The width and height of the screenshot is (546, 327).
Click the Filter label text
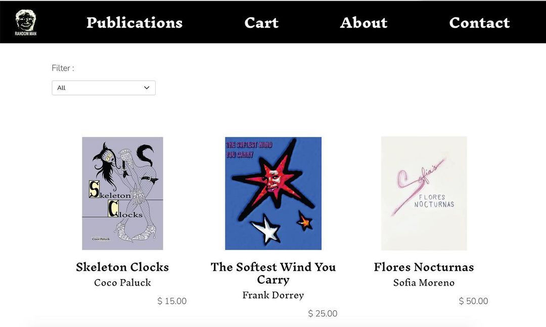tap(63, 68)
